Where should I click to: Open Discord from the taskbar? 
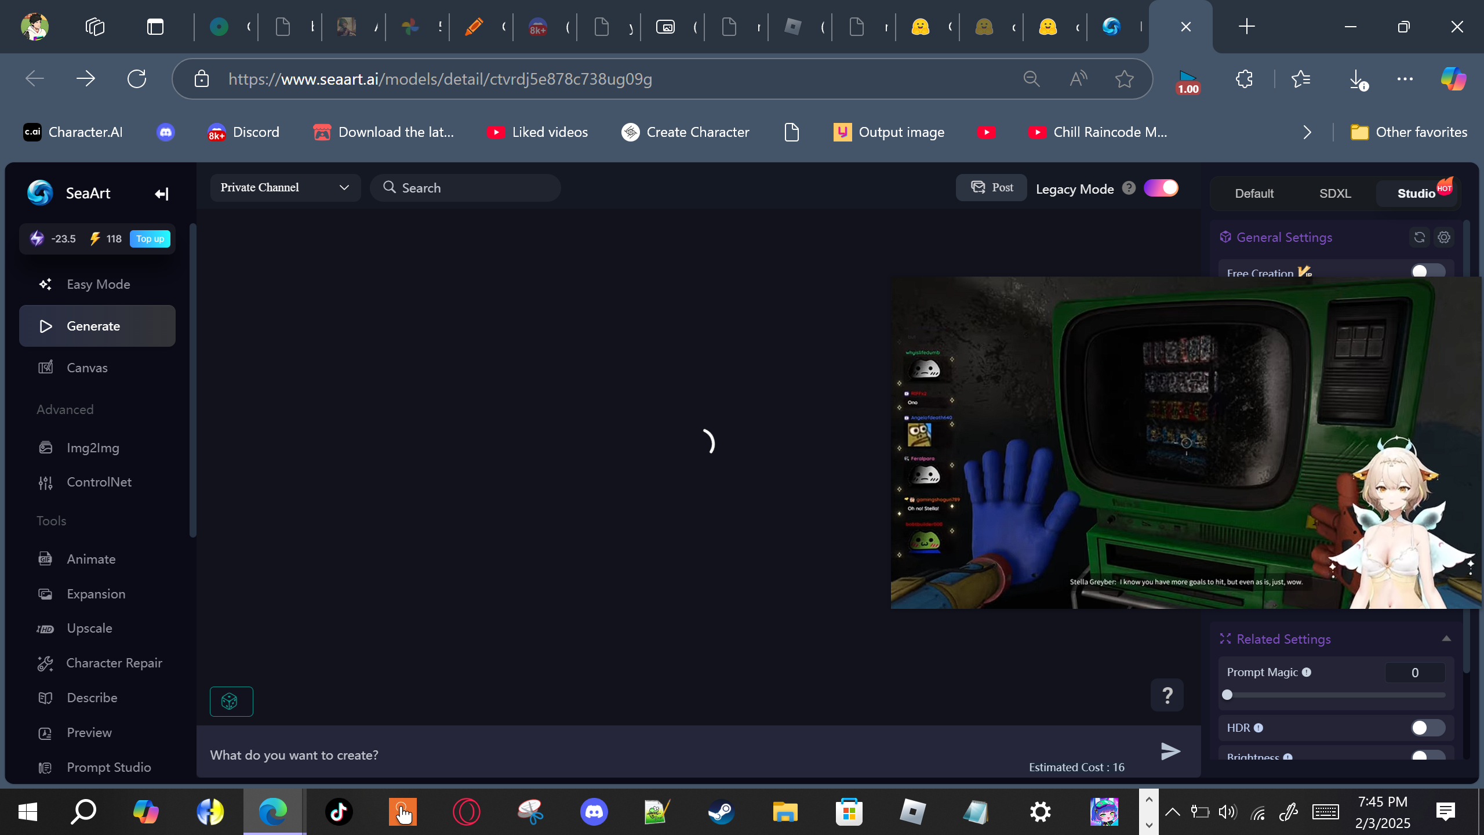click(594, 812)
